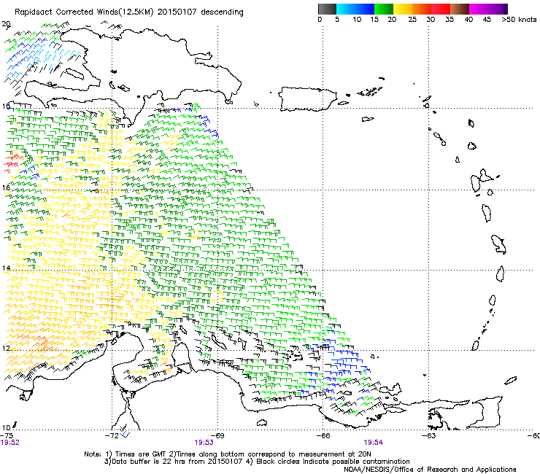The width and height of the screenshot is (540, 474).
Task: Click the '19:54' time label
Action: pos(374,443)
